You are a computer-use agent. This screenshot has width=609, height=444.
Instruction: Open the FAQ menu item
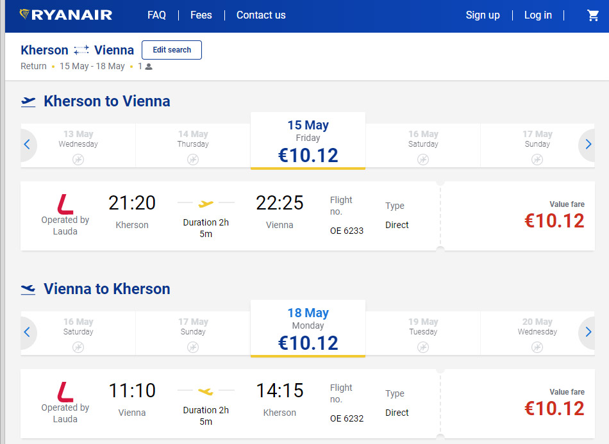point(156,15)
